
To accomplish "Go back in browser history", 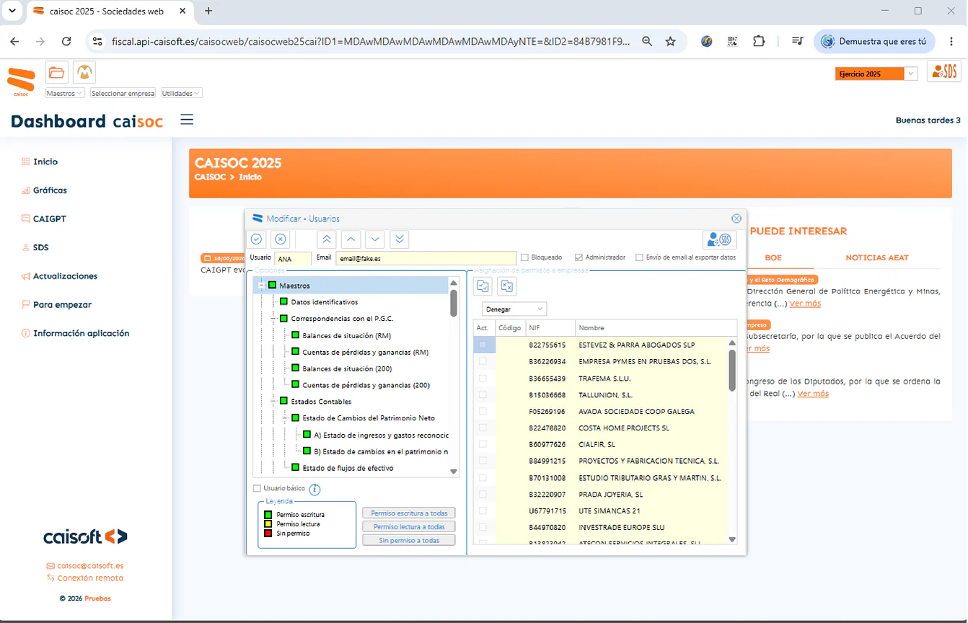I will point(14,42).
